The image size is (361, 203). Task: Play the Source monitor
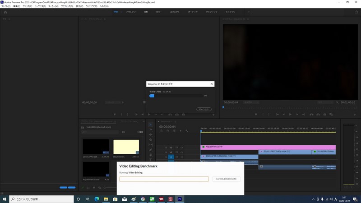[x=149, y=115]
